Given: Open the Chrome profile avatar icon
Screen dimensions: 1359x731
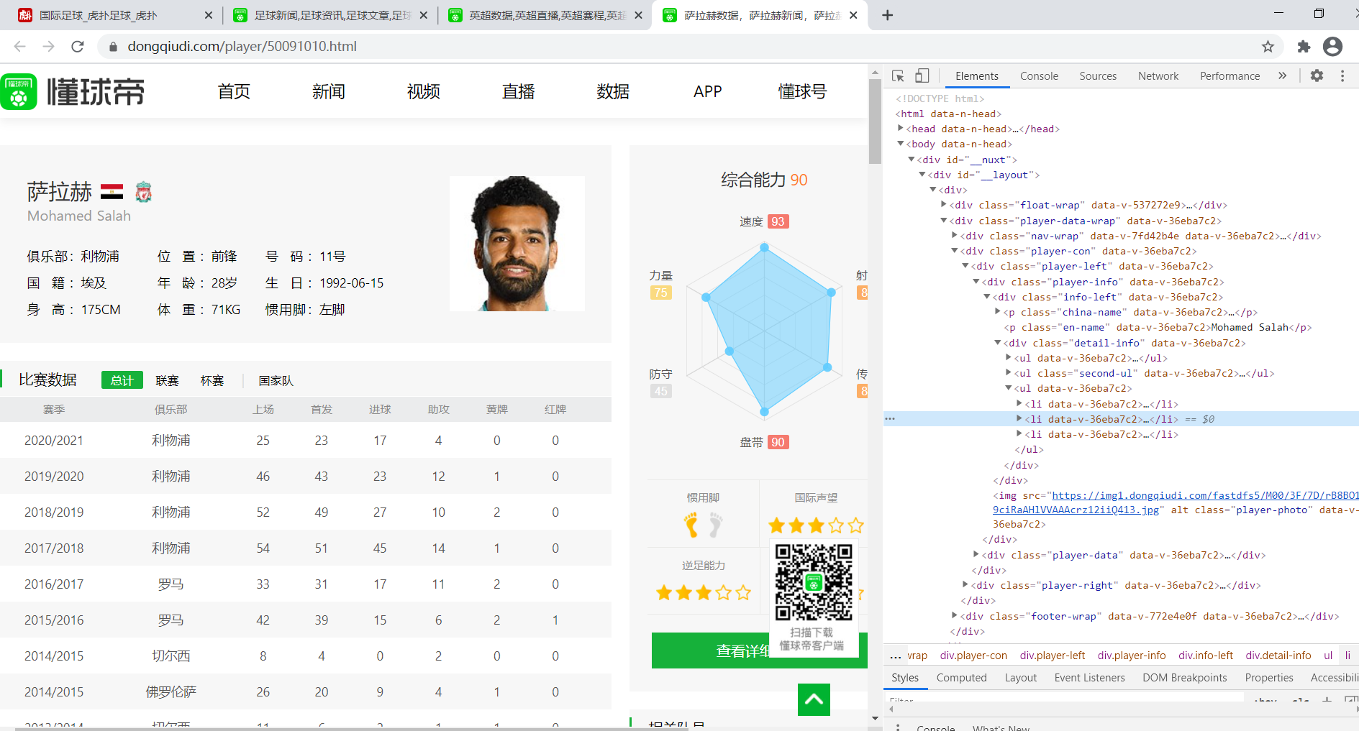Looking at the screenshot, I should 1332,47.
